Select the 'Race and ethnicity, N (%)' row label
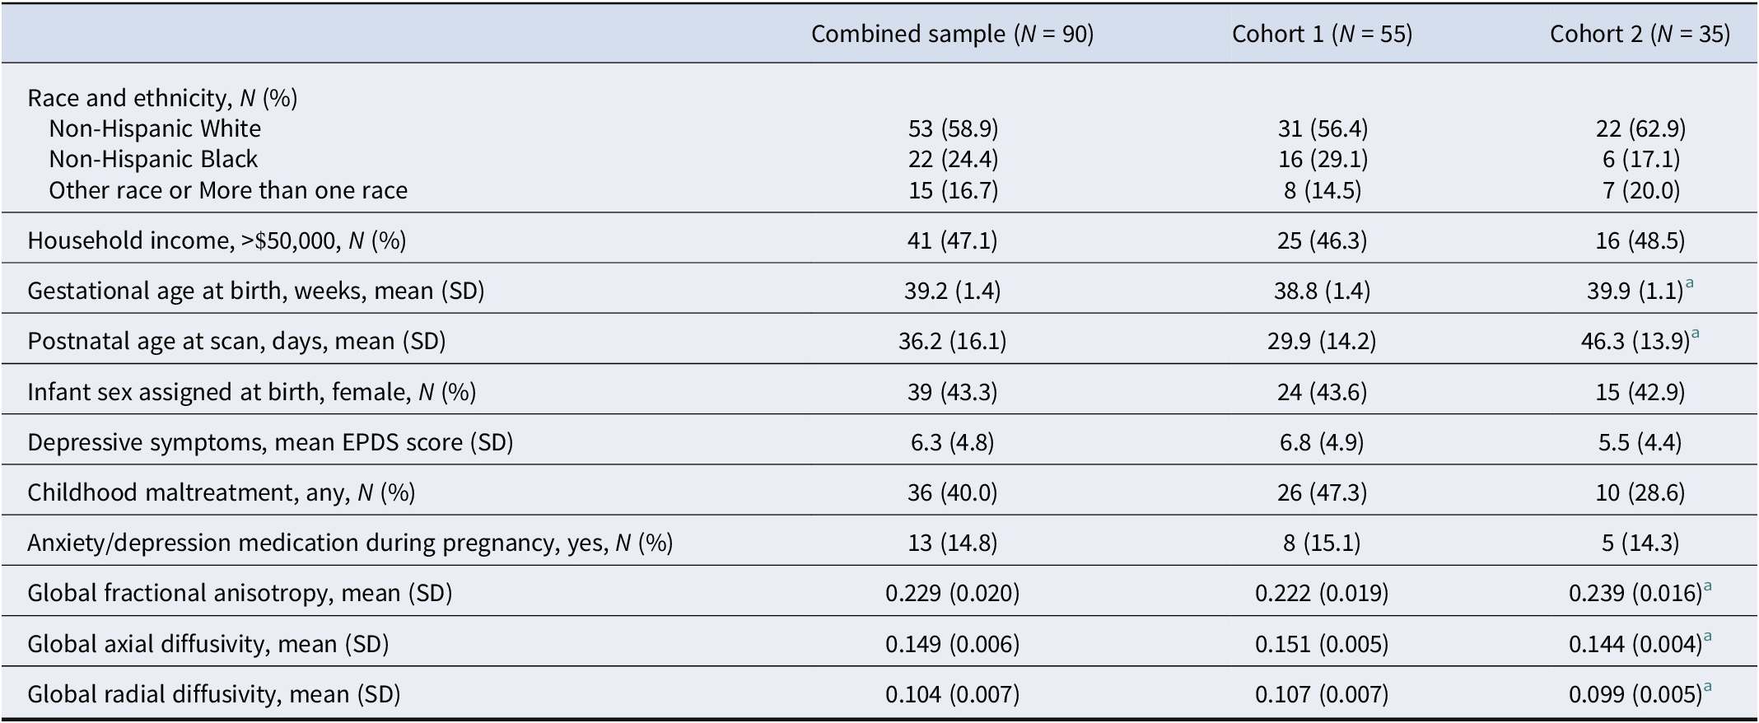This screenshot has width=1759, height=723. (162, 99)
